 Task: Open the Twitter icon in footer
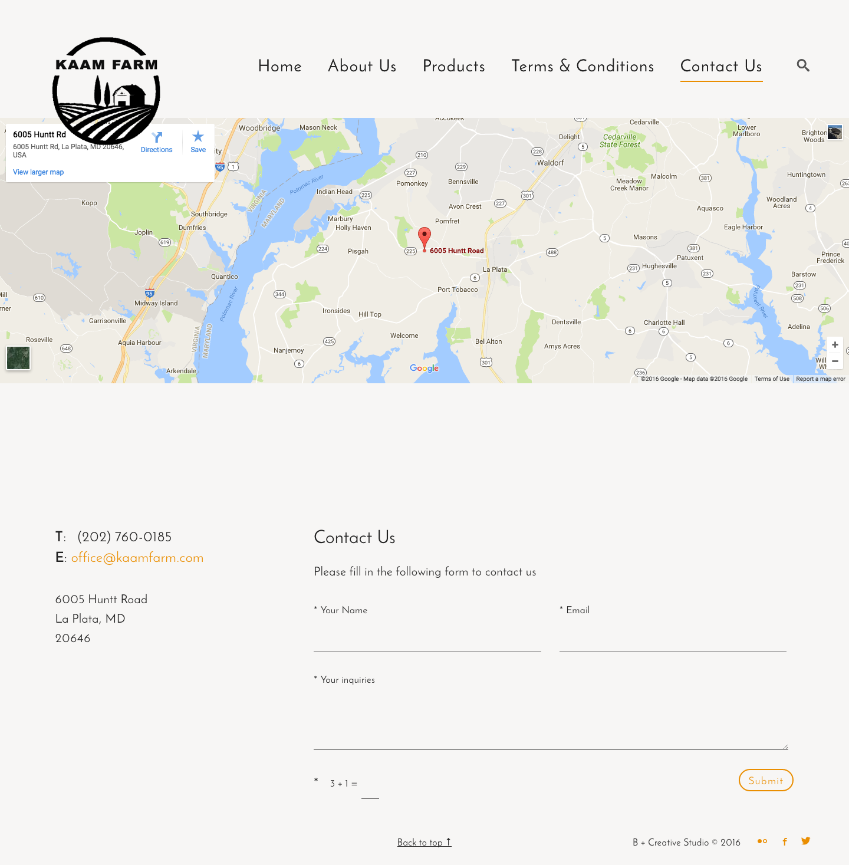coord(806,841)
